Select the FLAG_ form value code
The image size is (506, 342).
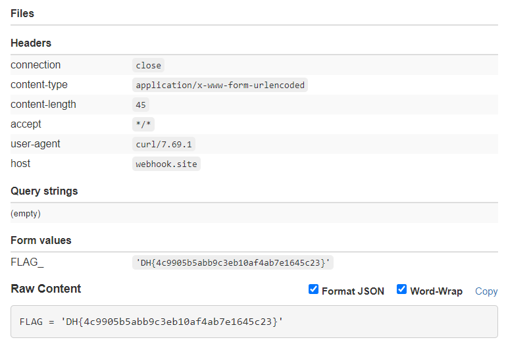pos(232,263)
